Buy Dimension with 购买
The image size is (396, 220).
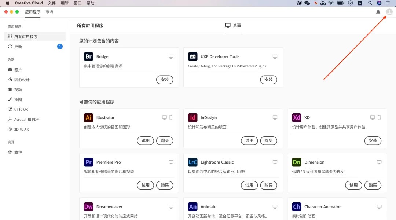(x=373, y=185)
